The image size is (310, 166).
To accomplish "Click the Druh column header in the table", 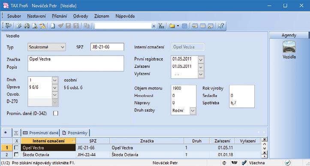I will (x=197, y=141).
